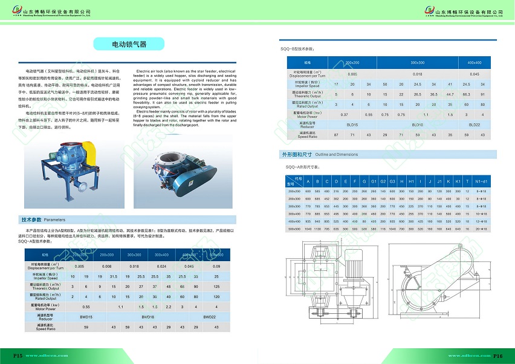Click the 技术参数 Parameters section header
The image size is (515, 364).
click(42, 219)
